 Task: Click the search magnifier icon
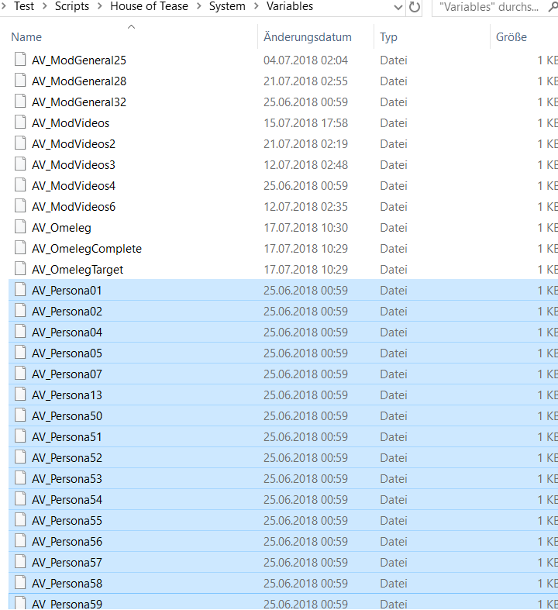point(553,7)
